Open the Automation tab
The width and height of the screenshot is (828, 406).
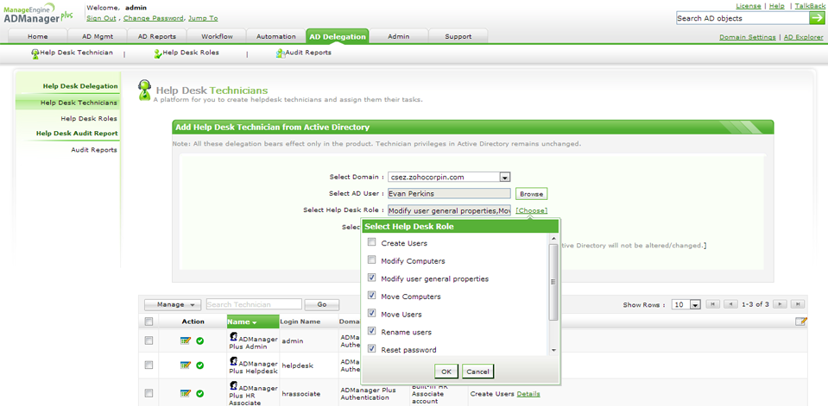[275, 36]
